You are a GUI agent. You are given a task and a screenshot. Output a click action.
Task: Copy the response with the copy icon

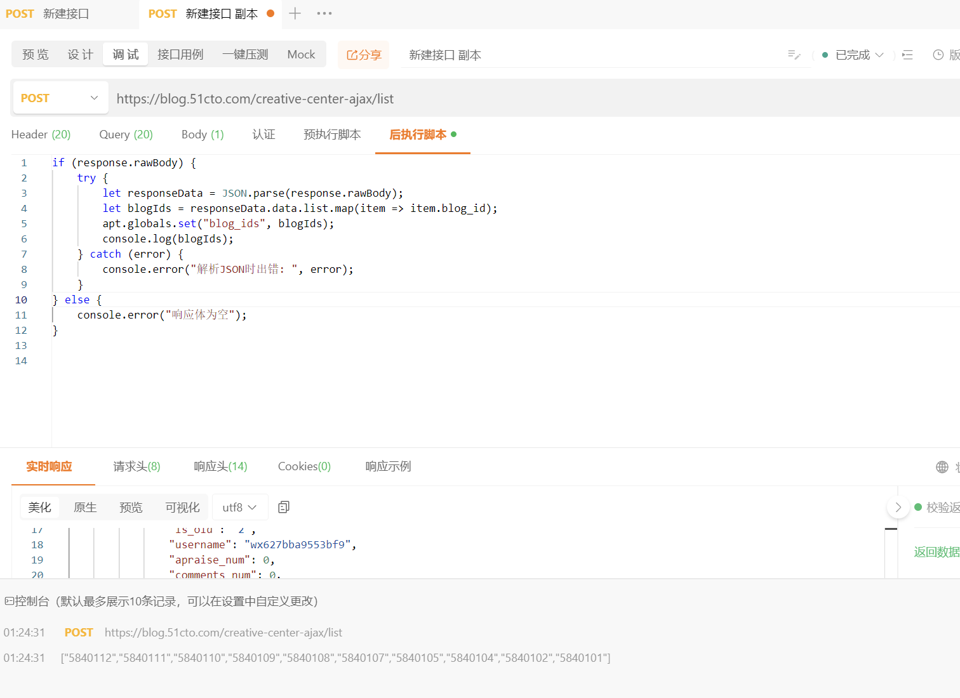(x=283, y=506)
